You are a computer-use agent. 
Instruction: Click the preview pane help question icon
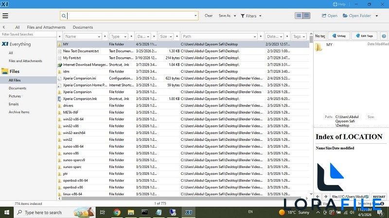click(x=384, y=36)
